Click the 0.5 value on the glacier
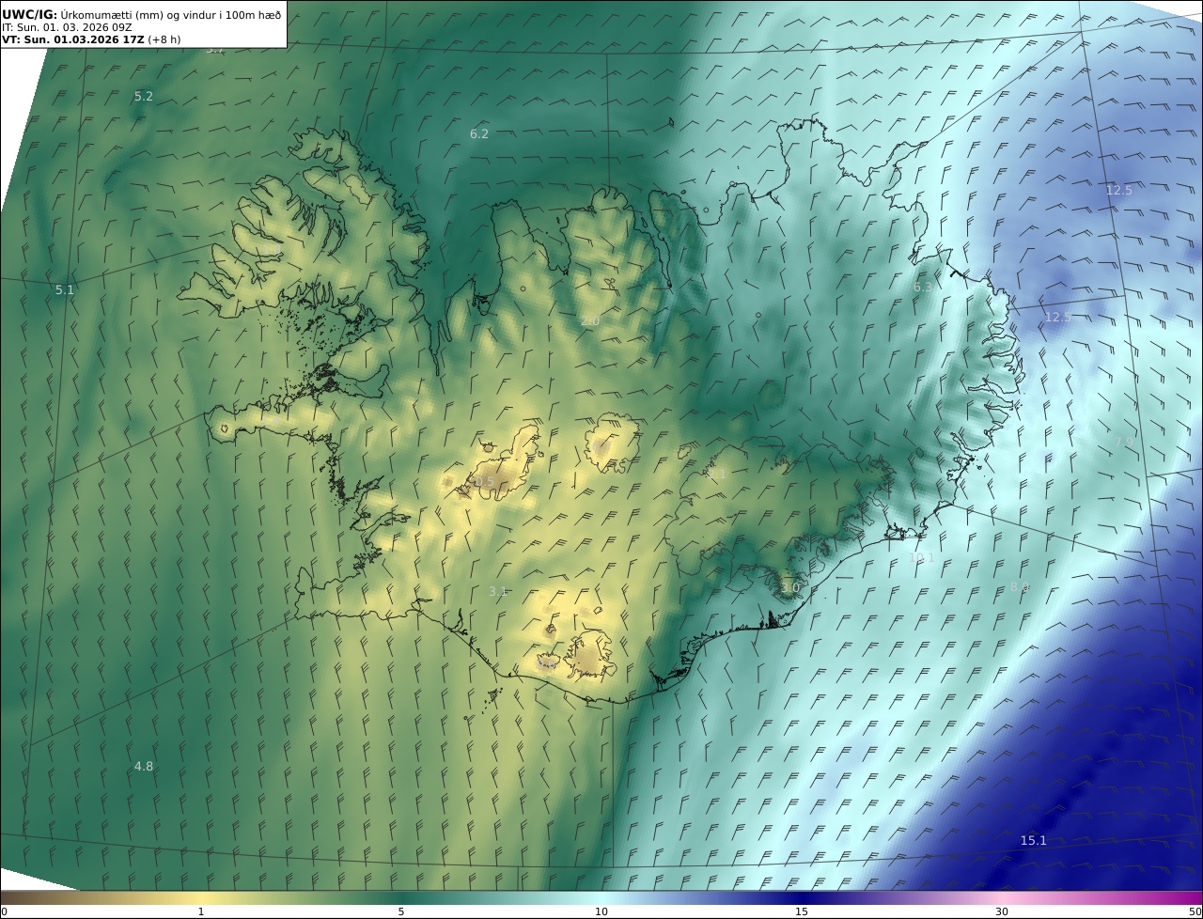1203x919 pixels. point(485,481)
